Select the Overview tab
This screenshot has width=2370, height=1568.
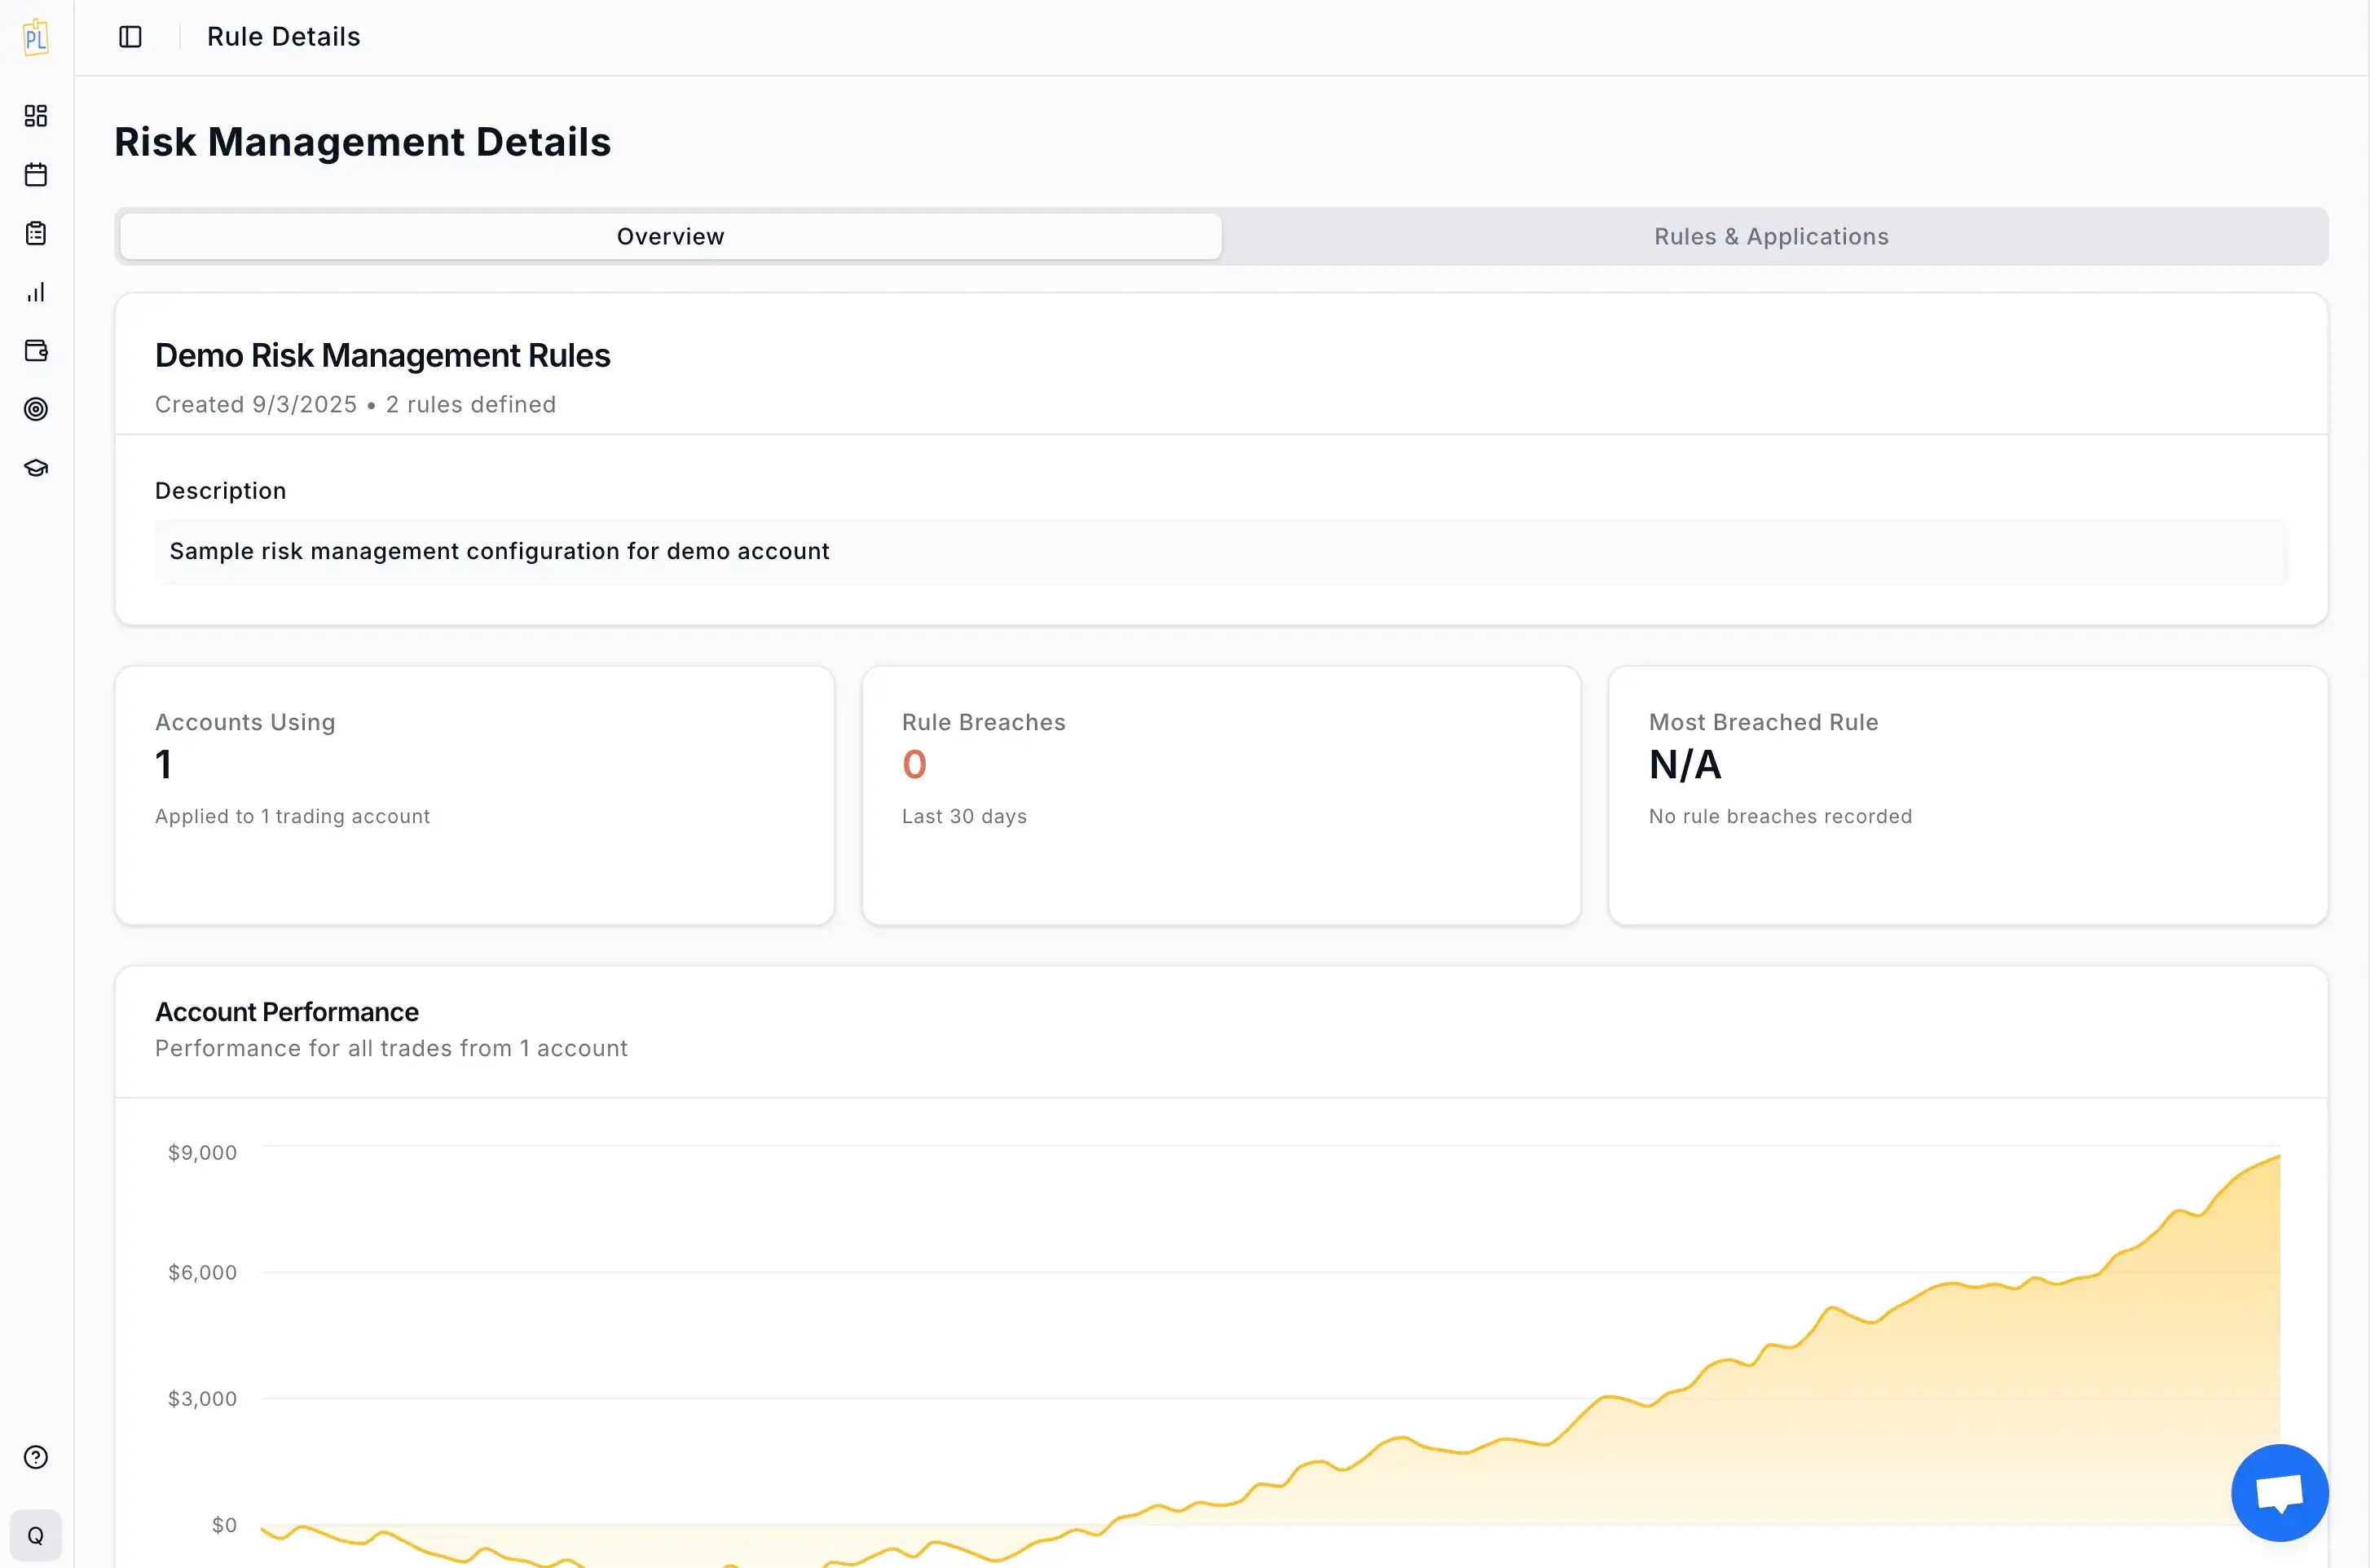pos(670,236)
